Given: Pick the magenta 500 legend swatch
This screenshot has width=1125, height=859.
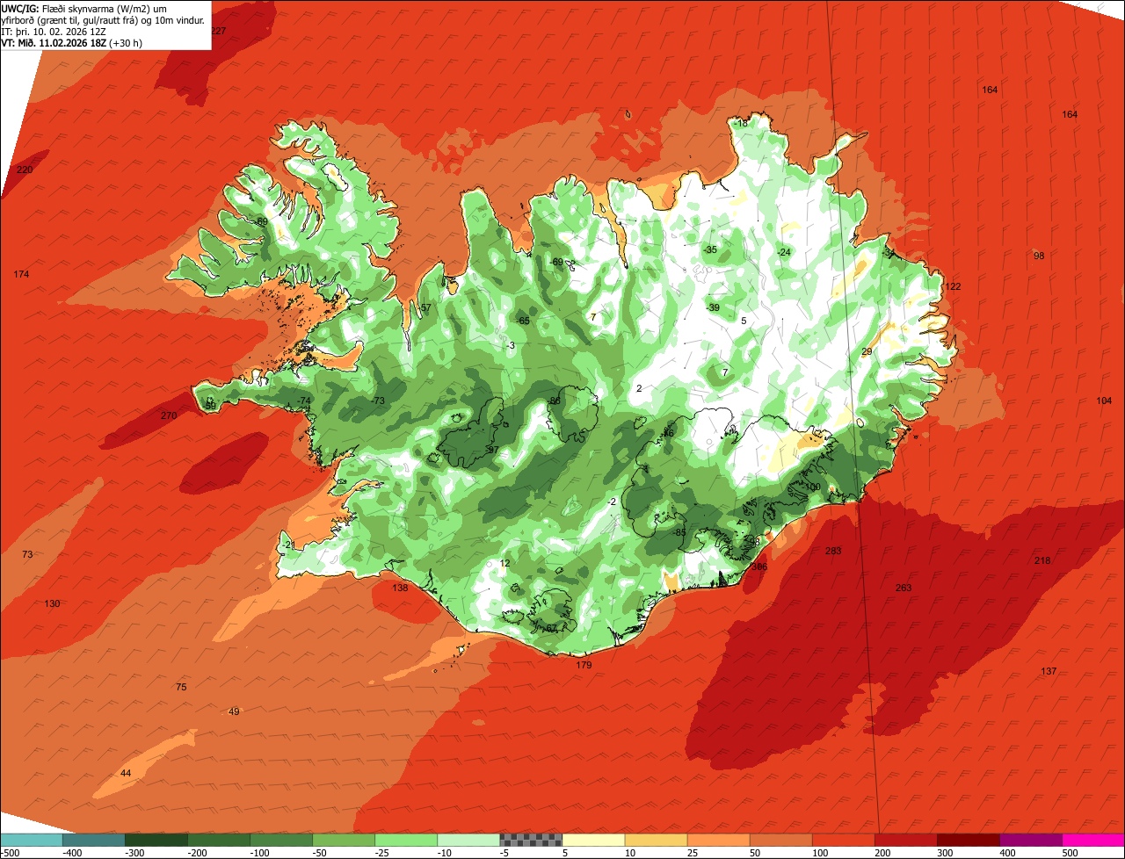Looking at the screenshot, I should coord(1093,840).
